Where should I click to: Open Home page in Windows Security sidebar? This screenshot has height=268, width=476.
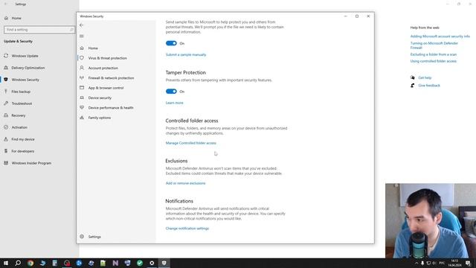[93, 48]
